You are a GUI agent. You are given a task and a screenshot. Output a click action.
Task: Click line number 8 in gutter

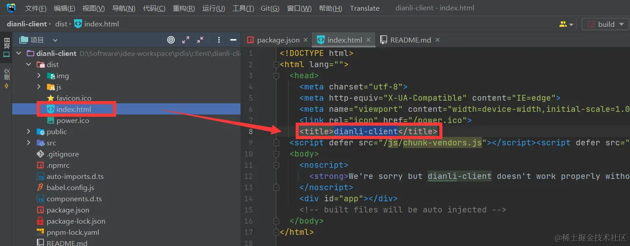(x=250, y=131)
